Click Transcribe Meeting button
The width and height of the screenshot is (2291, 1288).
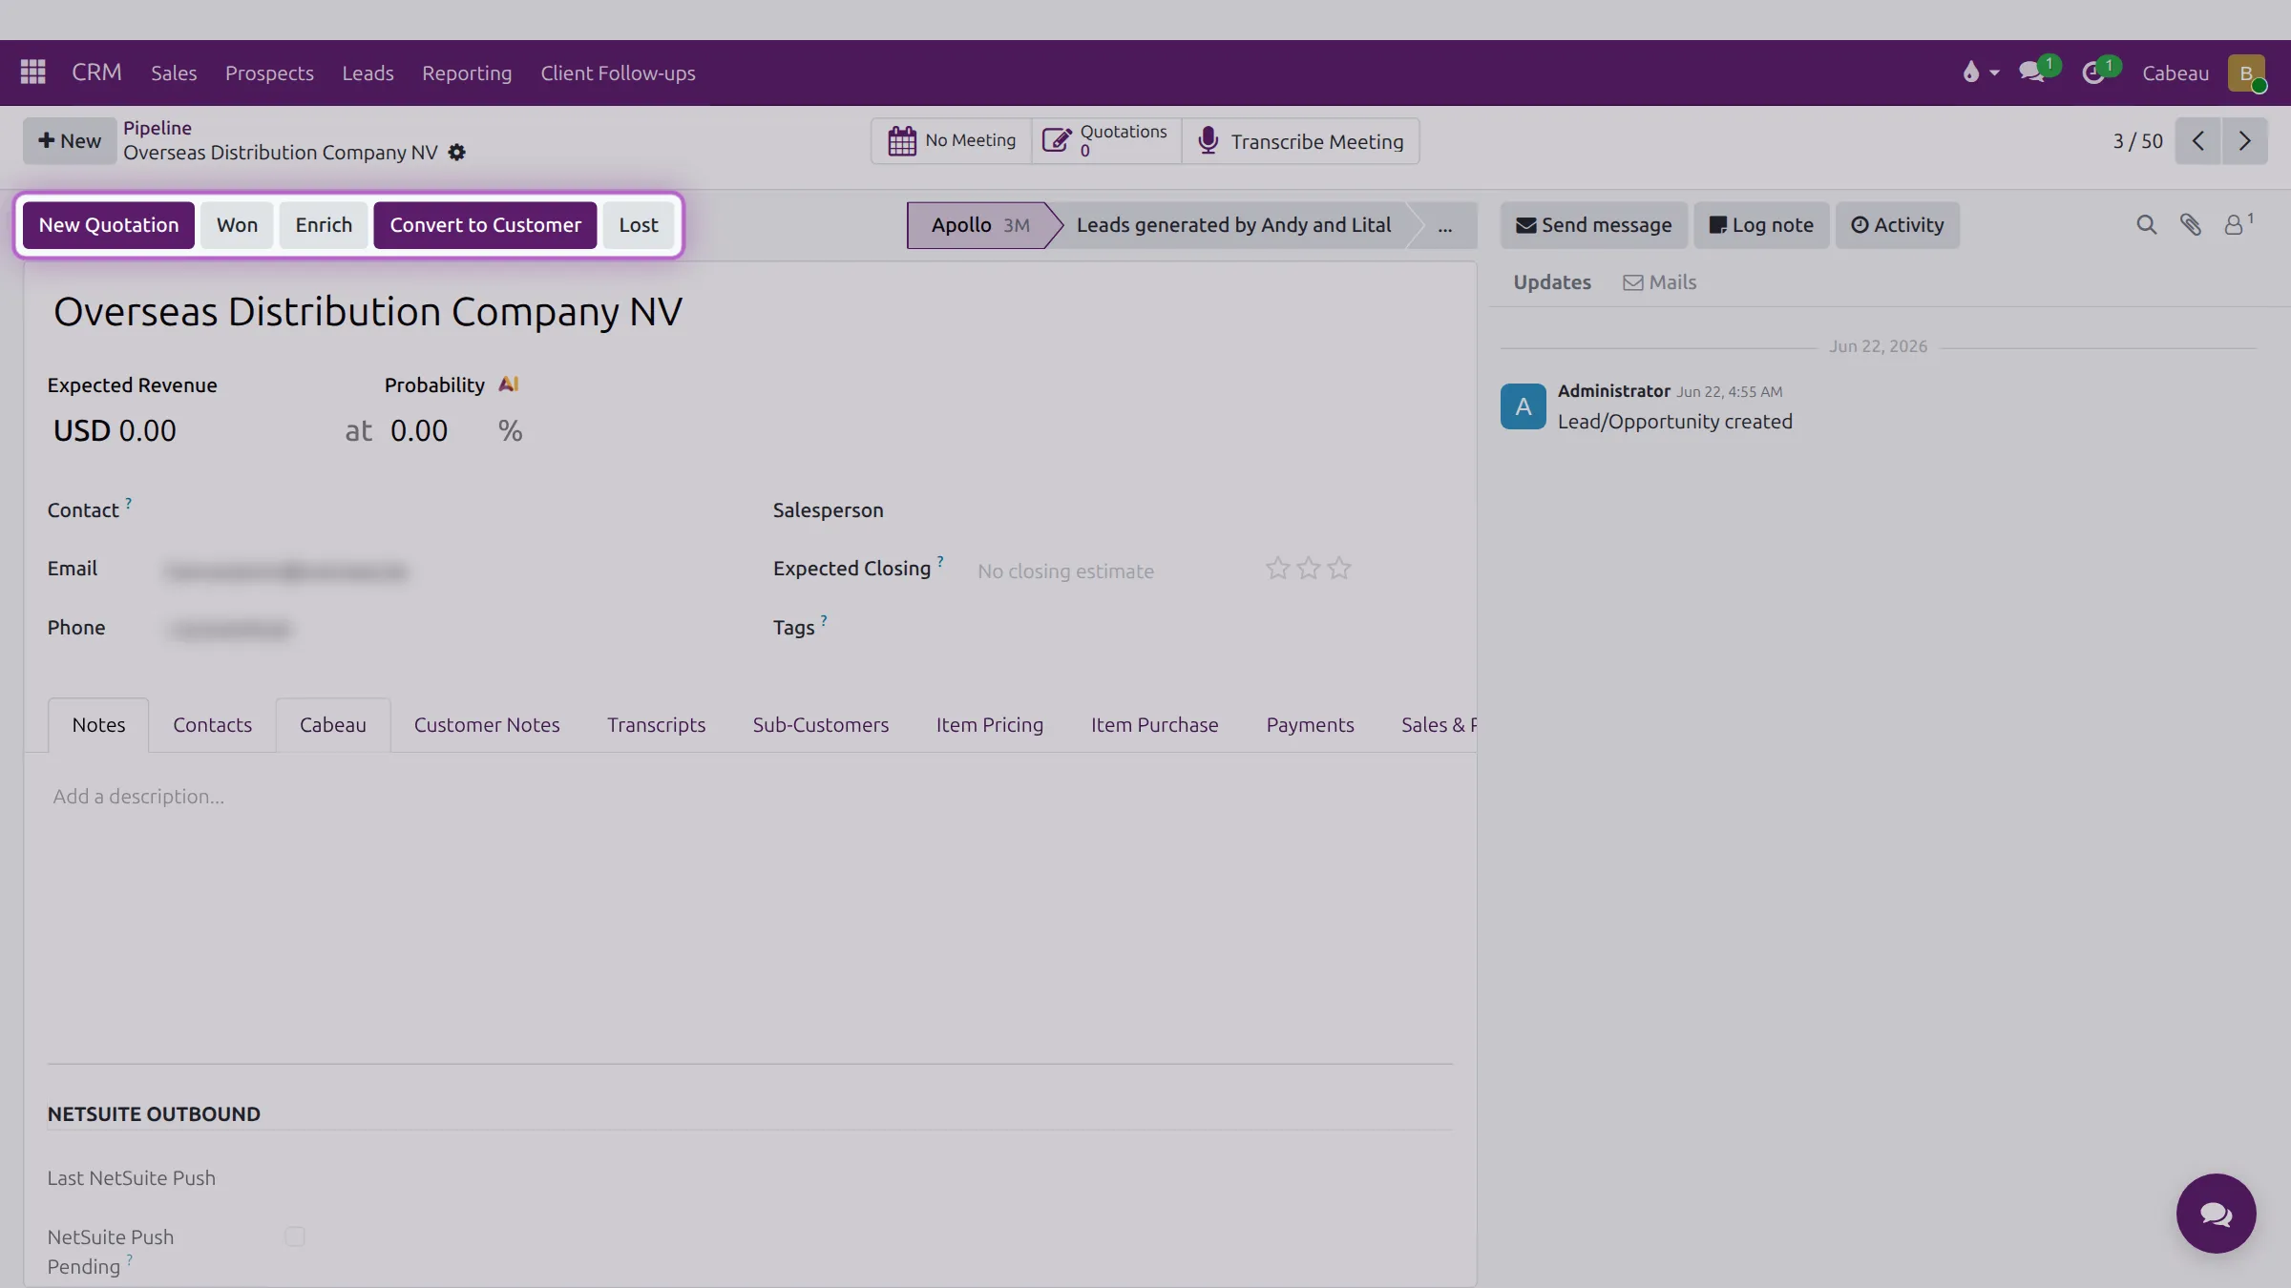coord(1300,141)
